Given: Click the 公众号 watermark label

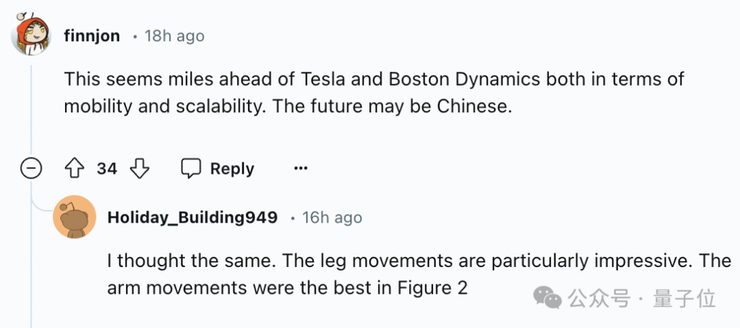Looking at the screenshot, I should [598, 299].
